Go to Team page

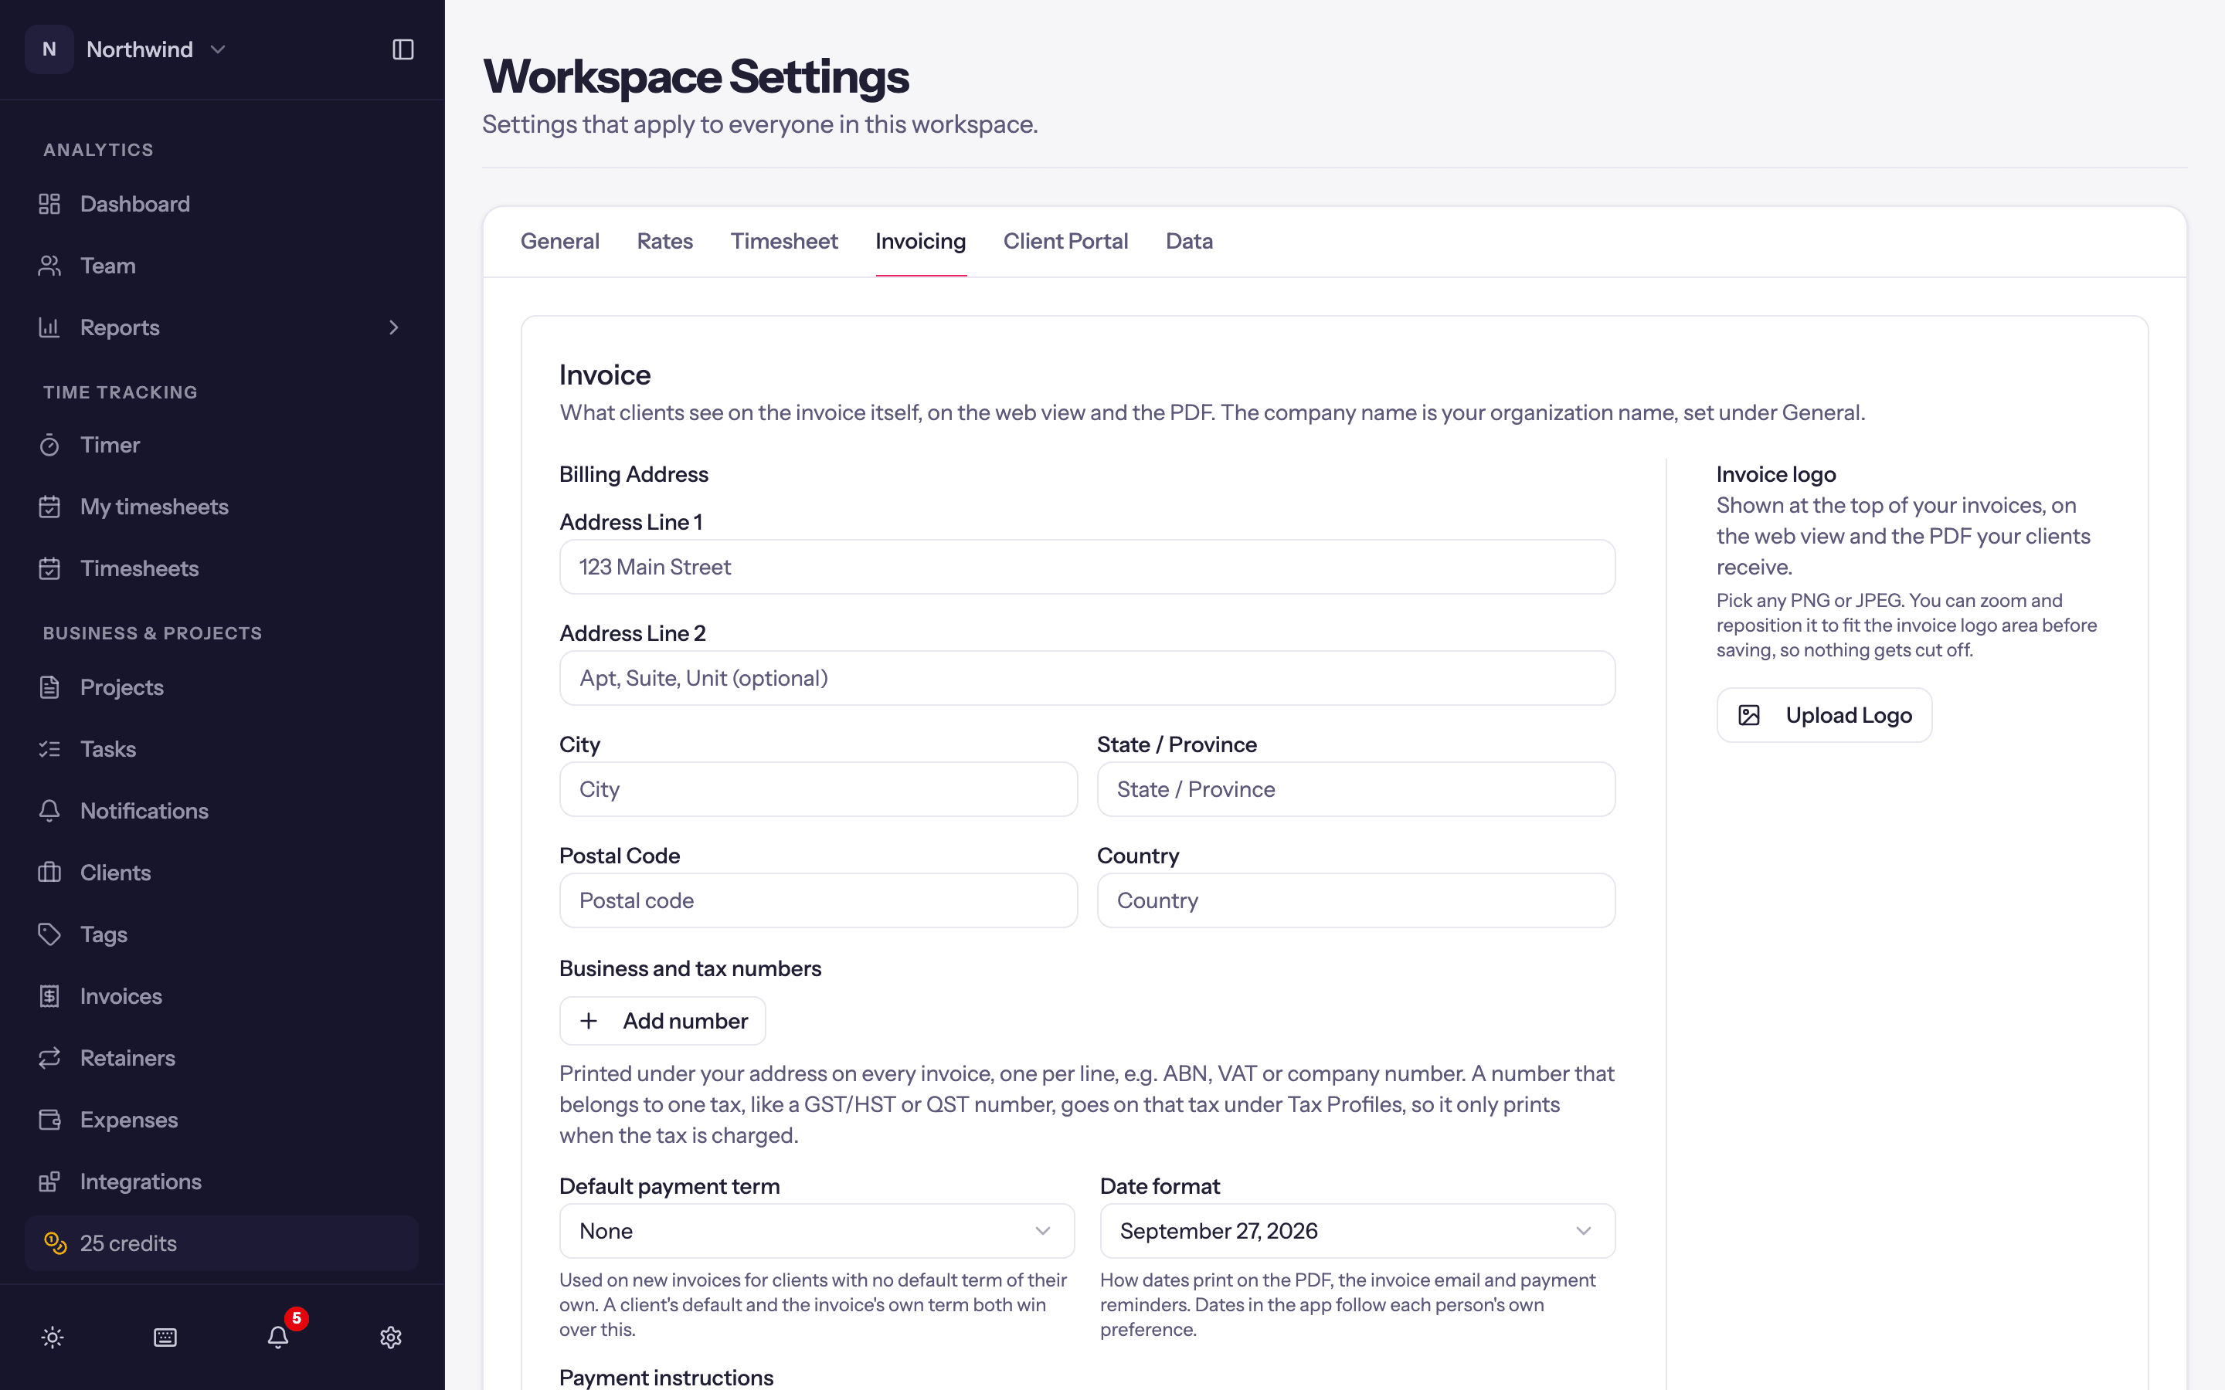pyautogui.click(x=222, y=266)
